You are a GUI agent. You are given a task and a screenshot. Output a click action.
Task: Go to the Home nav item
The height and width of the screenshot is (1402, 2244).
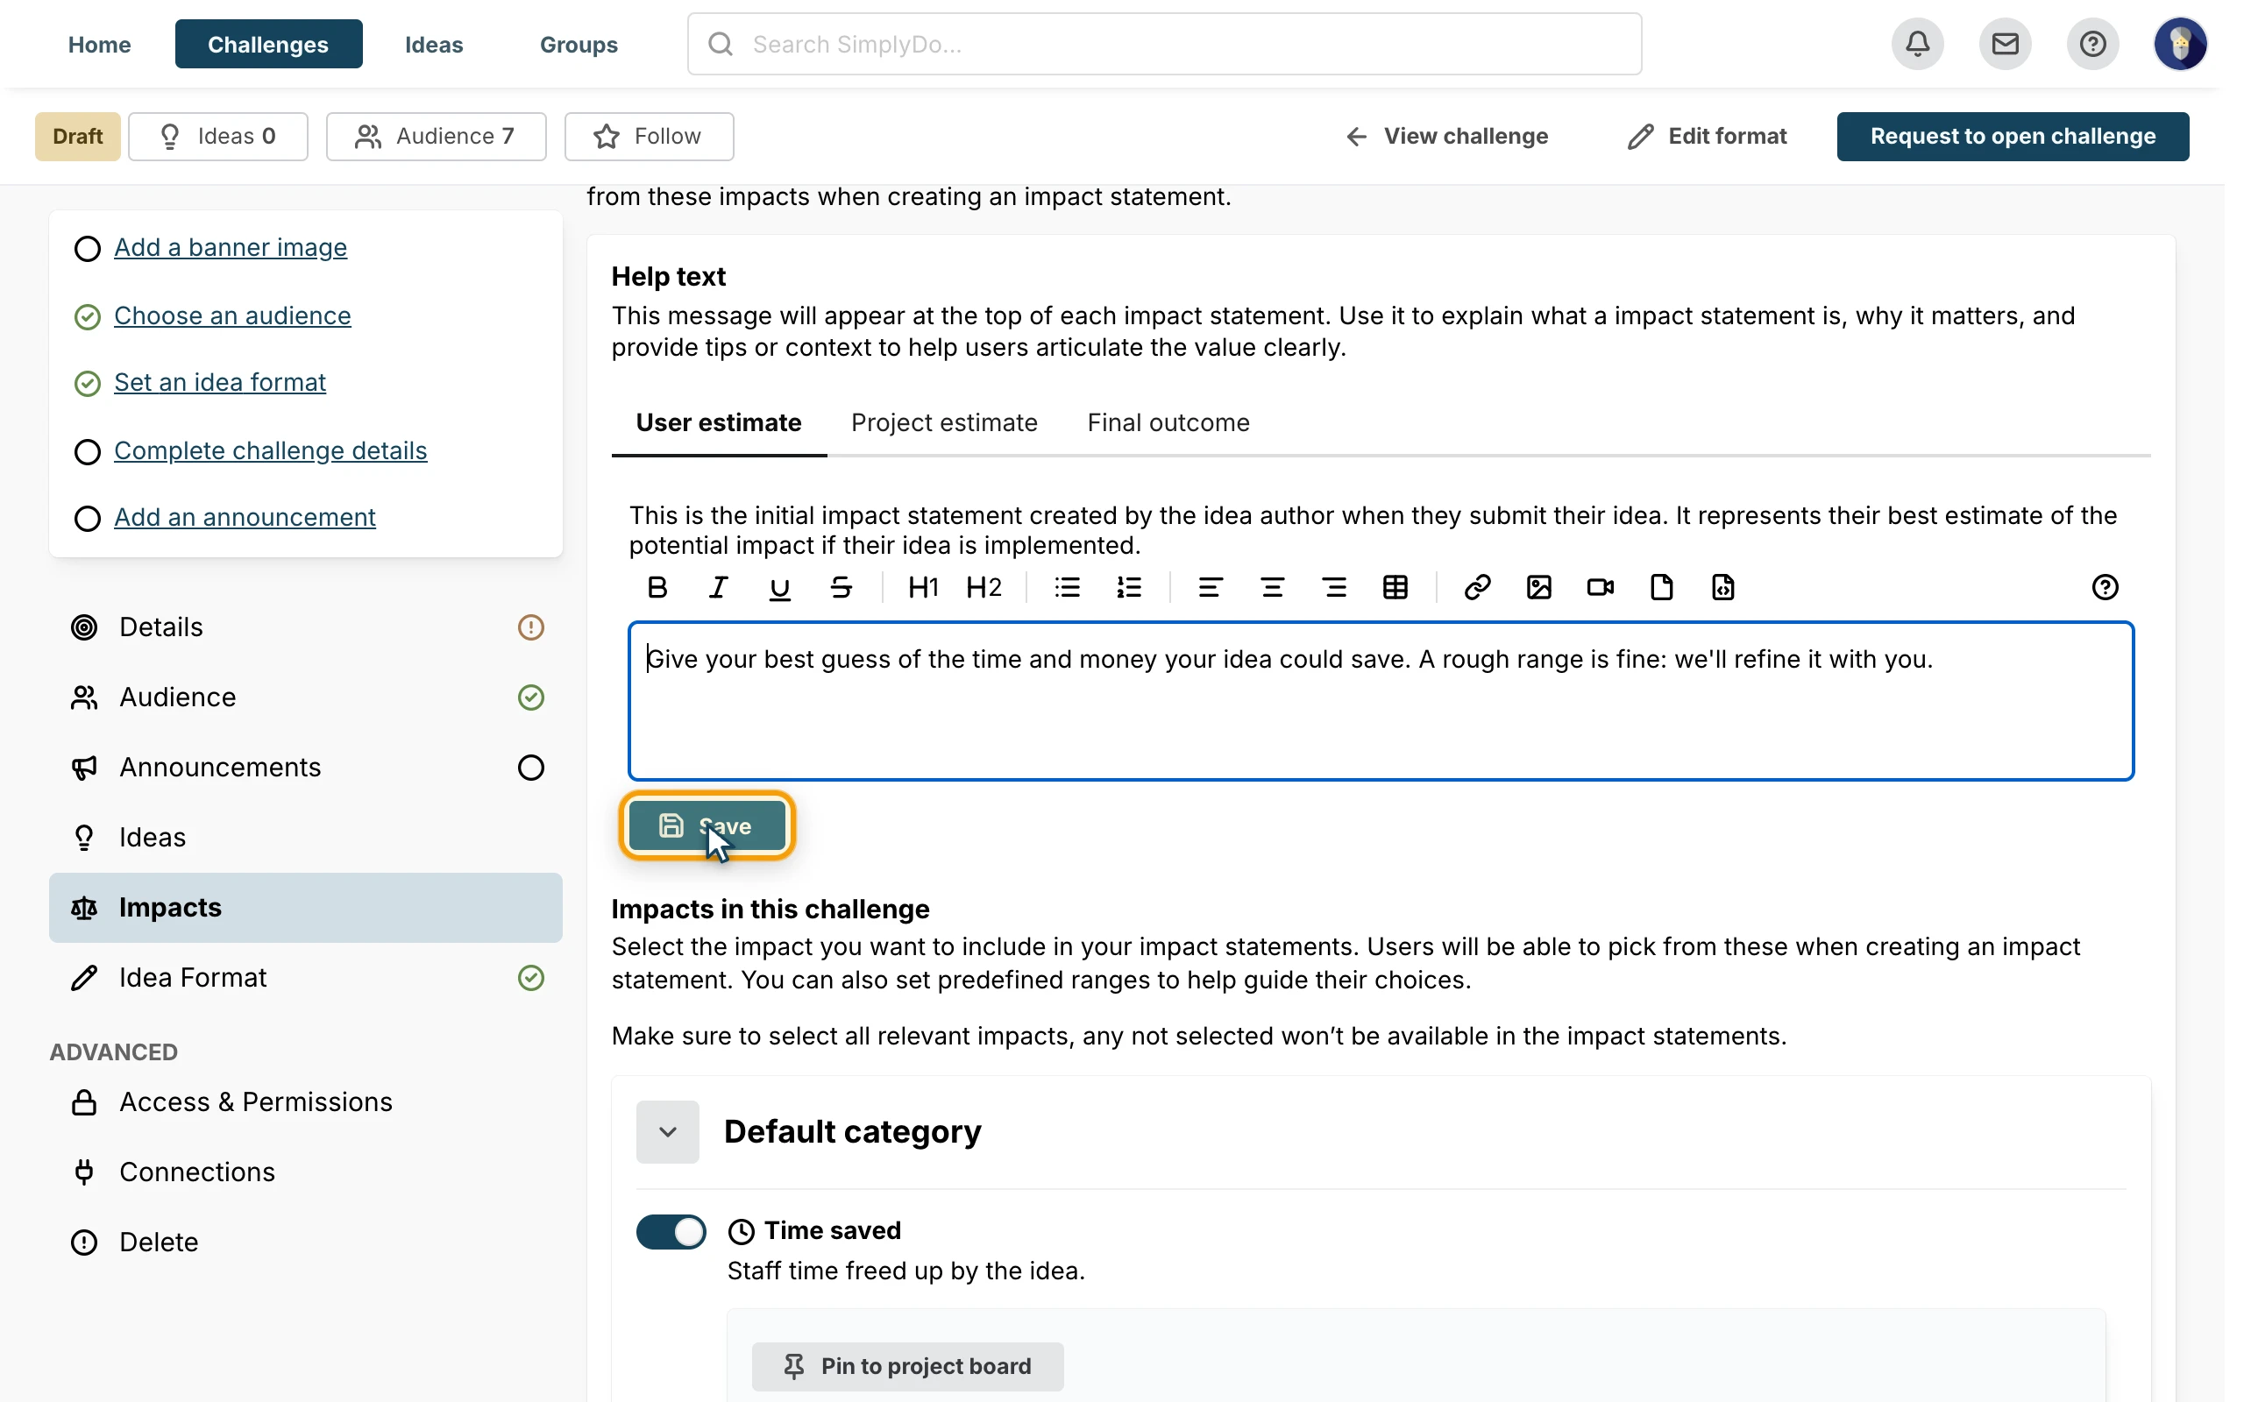(x=99, y=44)
